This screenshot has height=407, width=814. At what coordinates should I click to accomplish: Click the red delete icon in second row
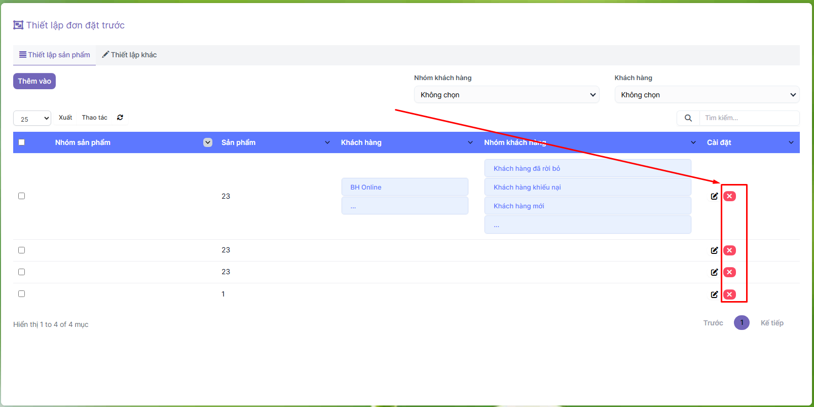(729, 250)
